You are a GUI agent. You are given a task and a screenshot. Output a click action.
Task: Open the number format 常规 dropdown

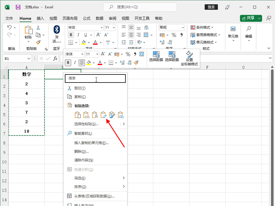183,28
